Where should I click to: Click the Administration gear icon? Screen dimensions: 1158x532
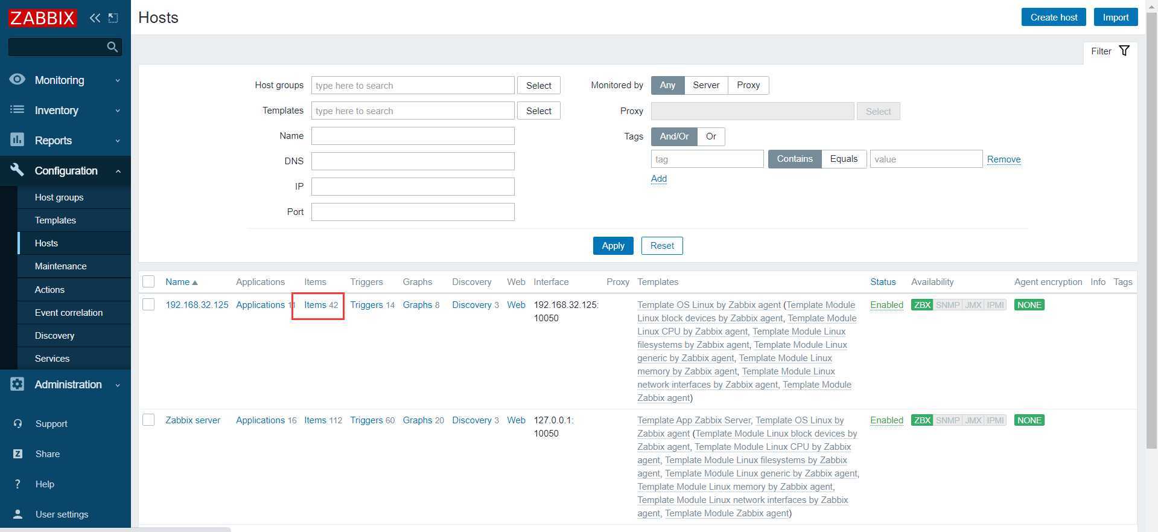[17, 384]
